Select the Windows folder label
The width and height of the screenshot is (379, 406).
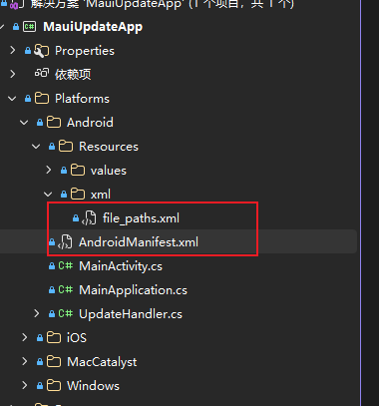point(93,386)
